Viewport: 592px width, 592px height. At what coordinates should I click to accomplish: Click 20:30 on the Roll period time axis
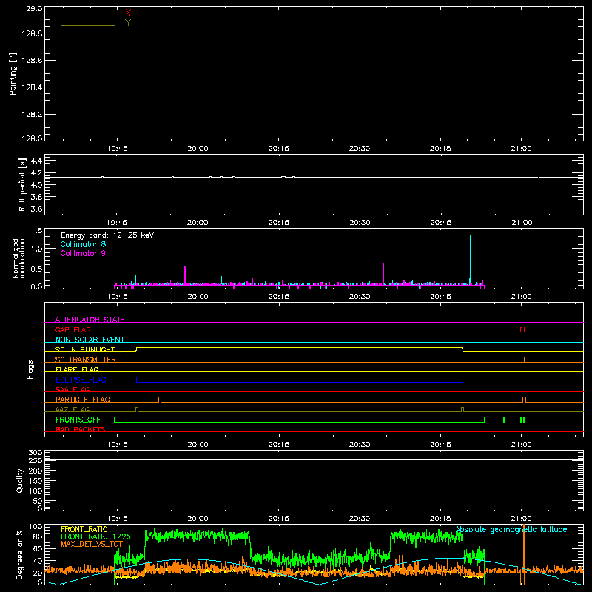click(x=360, y=223)
